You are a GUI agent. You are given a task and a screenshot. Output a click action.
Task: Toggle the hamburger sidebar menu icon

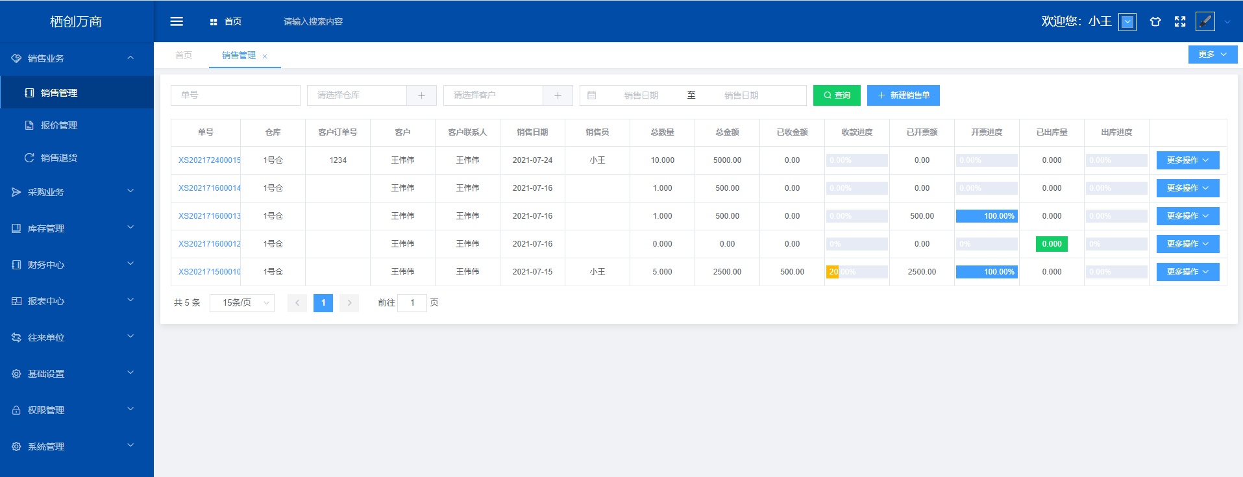coord(177,21)
